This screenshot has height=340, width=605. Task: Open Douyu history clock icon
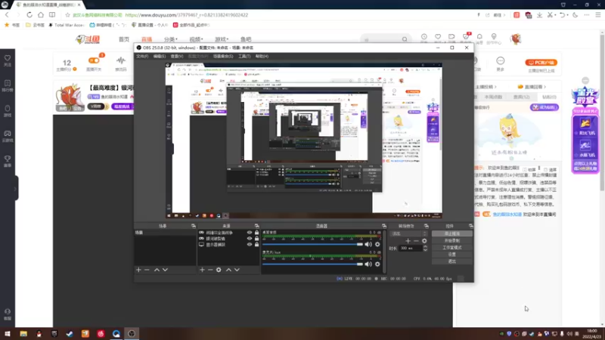click(x=424, y=37)
